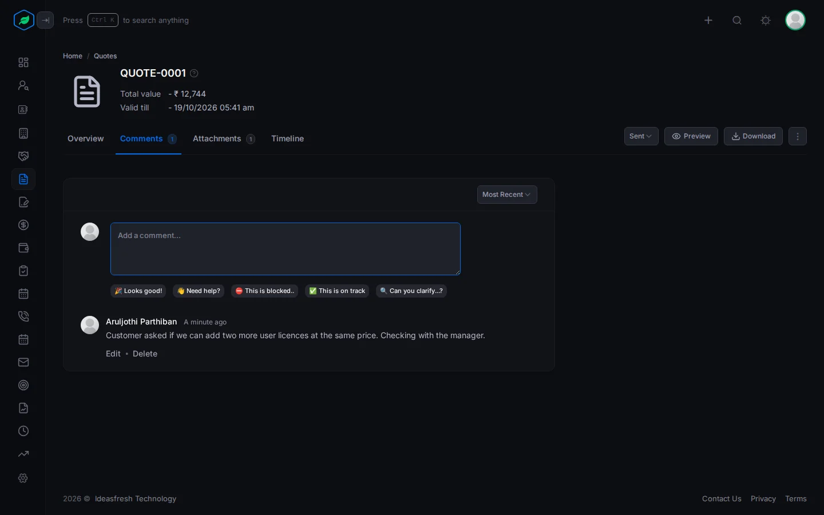824x515 pixels.
Task: Open the phone calls icon in sidebar
Action: coord(23,316)
